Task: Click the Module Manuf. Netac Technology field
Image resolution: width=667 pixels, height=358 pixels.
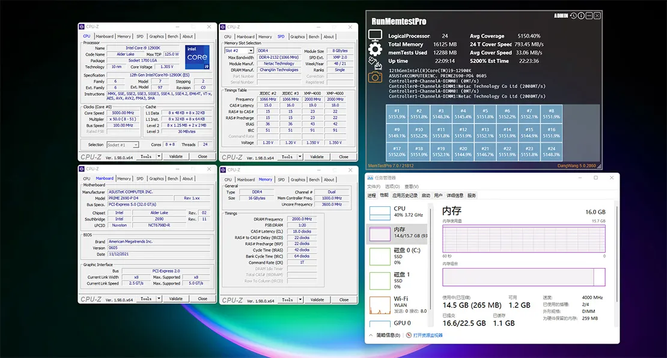Action: pos(279,64)
